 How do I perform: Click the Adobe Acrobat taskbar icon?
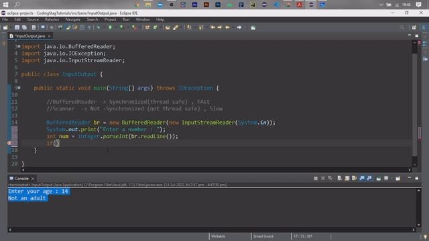tap(300, 5)
